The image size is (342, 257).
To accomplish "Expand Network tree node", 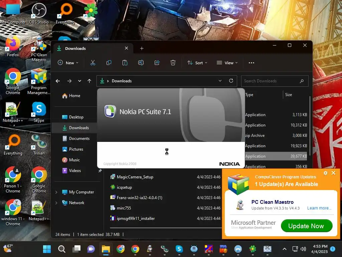I will pyautogui.click(x=56, y=203).
